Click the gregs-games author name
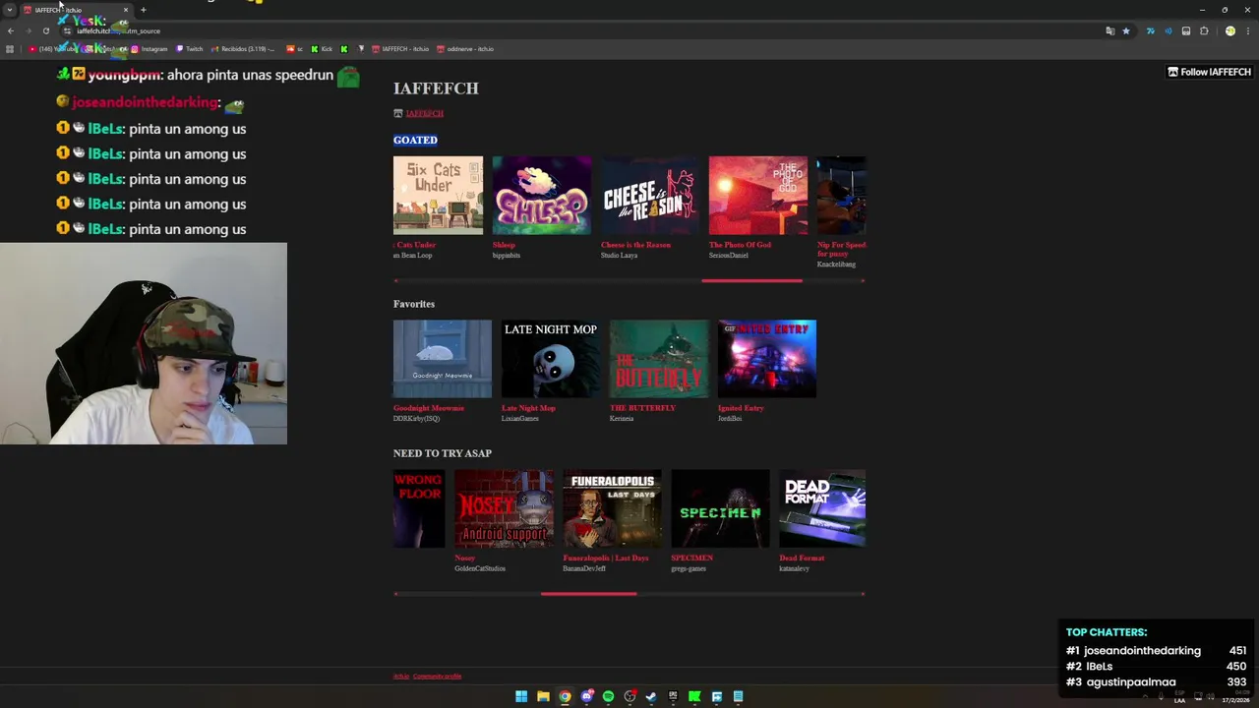 (x=689, y=568)
